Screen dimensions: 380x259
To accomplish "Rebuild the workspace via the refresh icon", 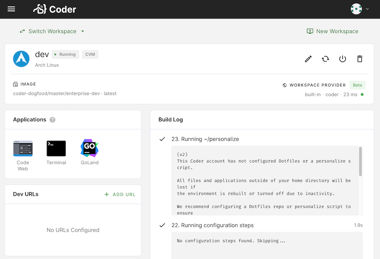I will coord(325,59).
